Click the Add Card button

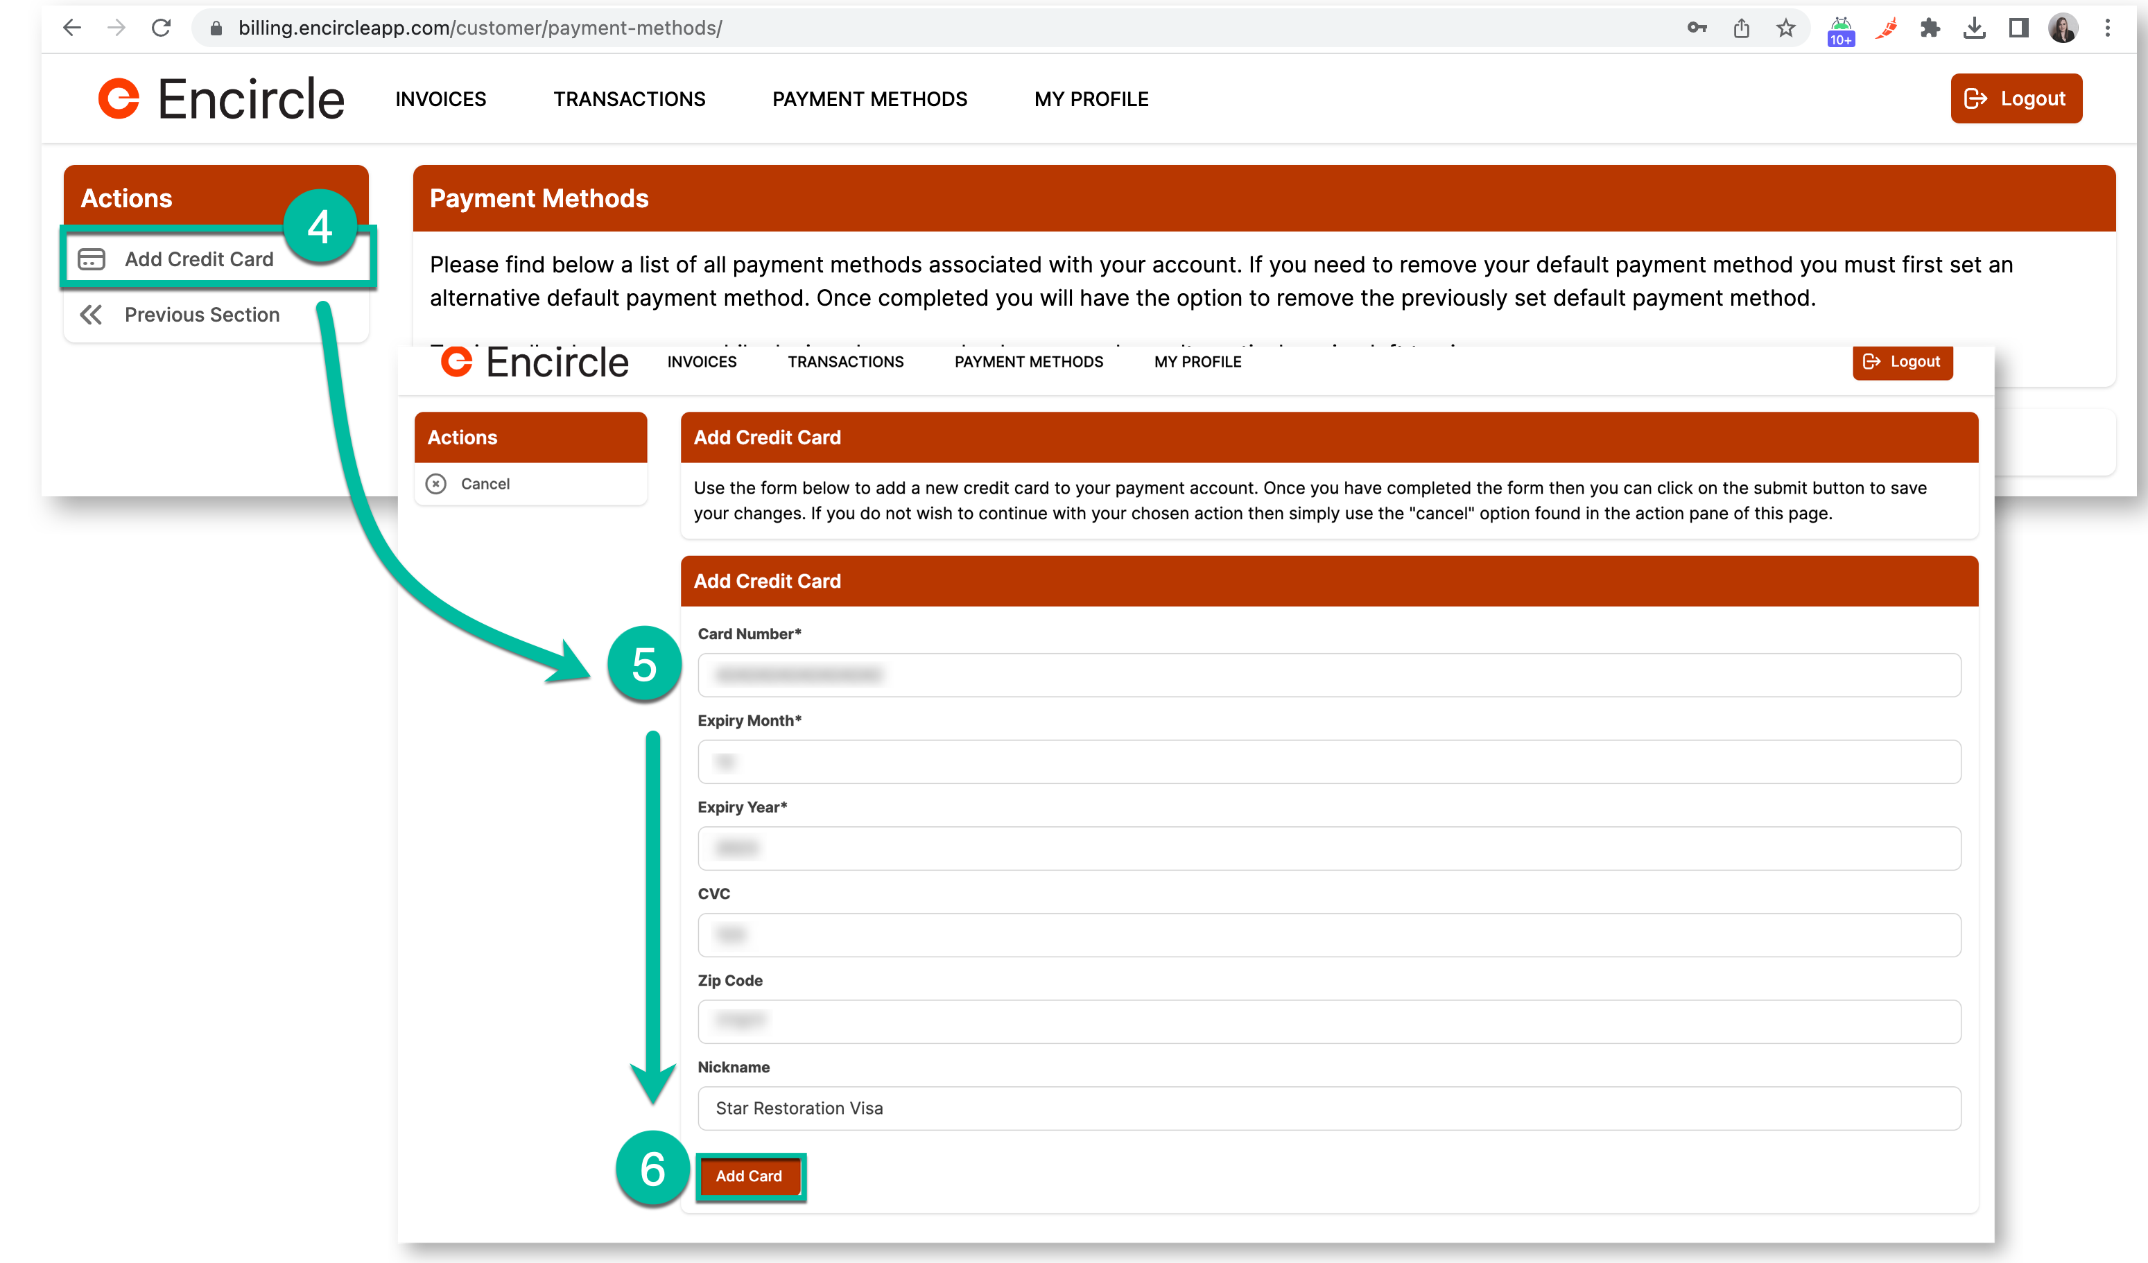[x=750, y=1176]
